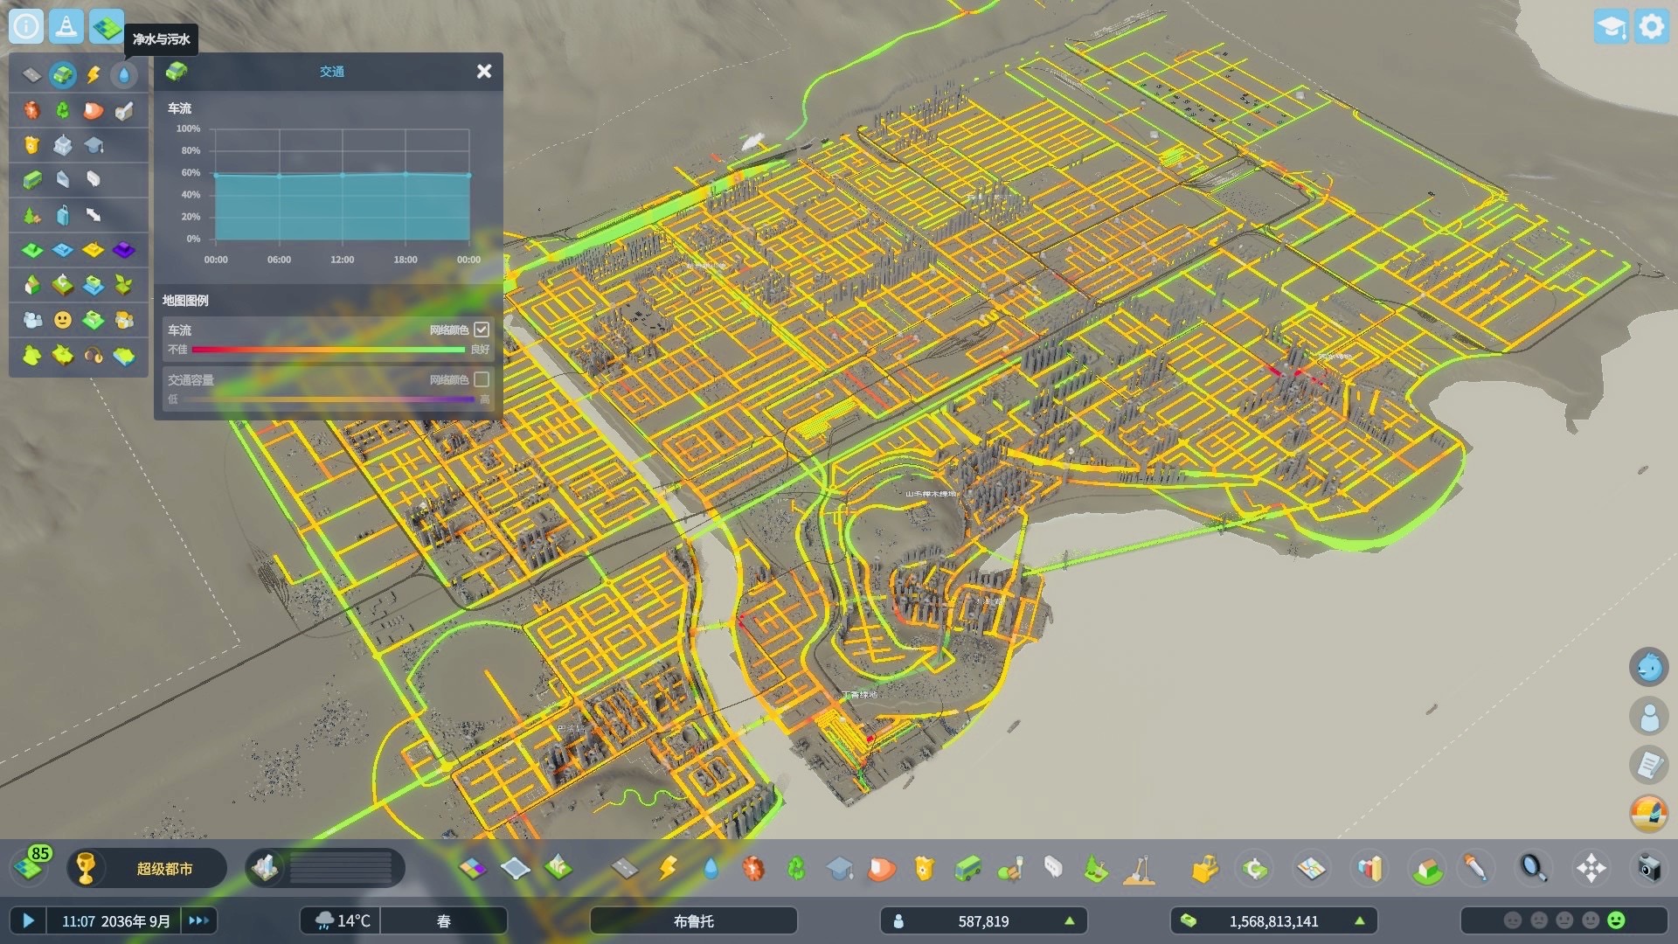
Task: Open the economy panel coin icon
Action: click(1255, 868)
